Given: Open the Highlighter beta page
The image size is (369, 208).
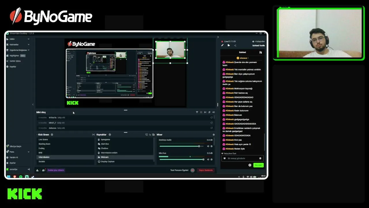Looking at the screenshot, I should 16,55.
